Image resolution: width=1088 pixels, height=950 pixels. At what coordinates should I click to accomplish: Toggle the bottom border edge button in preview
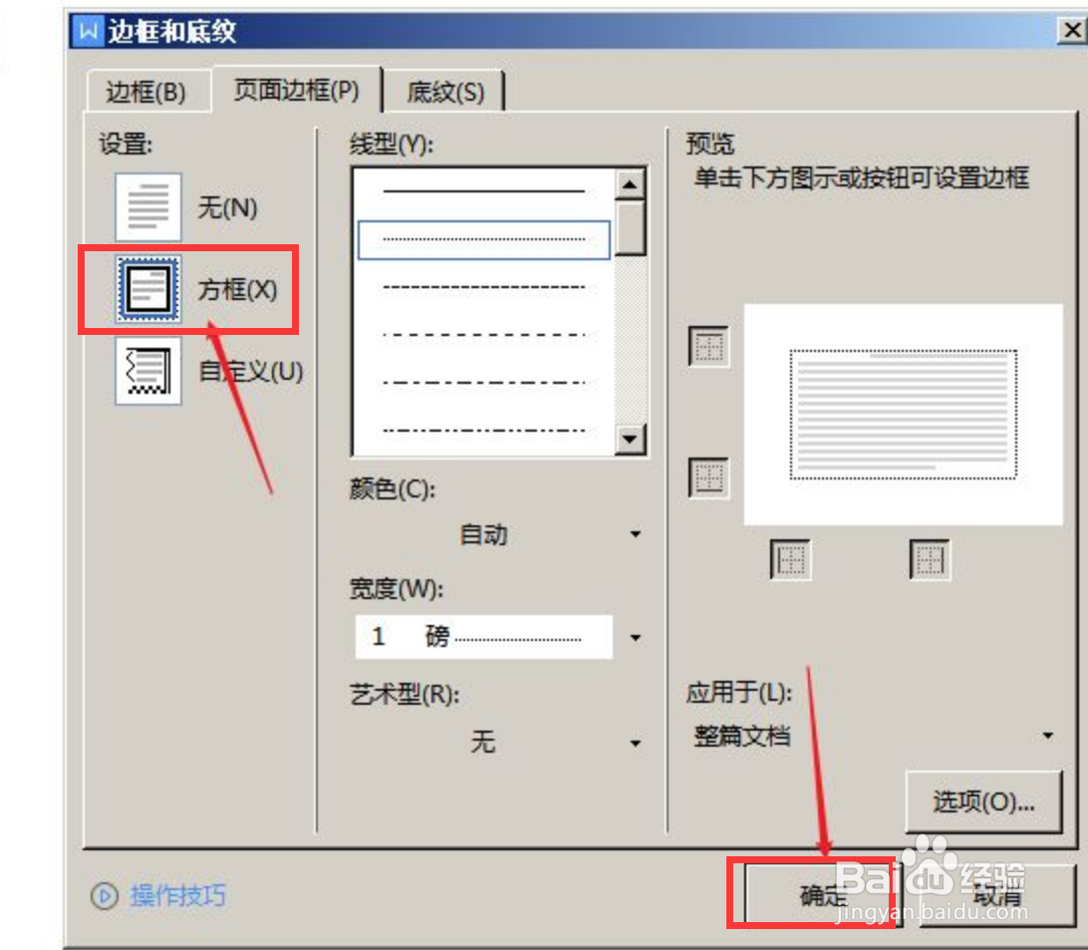click(708, 477)
